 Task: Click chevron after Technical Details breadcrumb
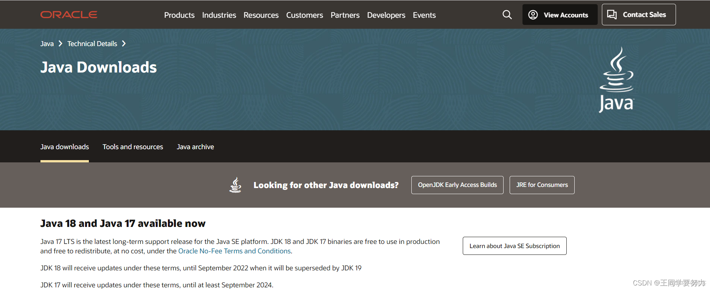[124, 44]
